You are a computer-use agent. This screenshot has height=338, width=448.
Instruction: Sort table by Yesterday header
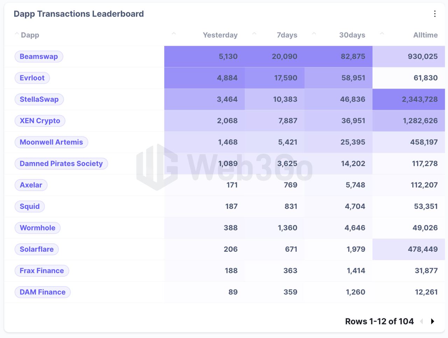click(220, 35)
